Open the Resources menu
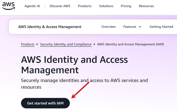 [146, 6]
